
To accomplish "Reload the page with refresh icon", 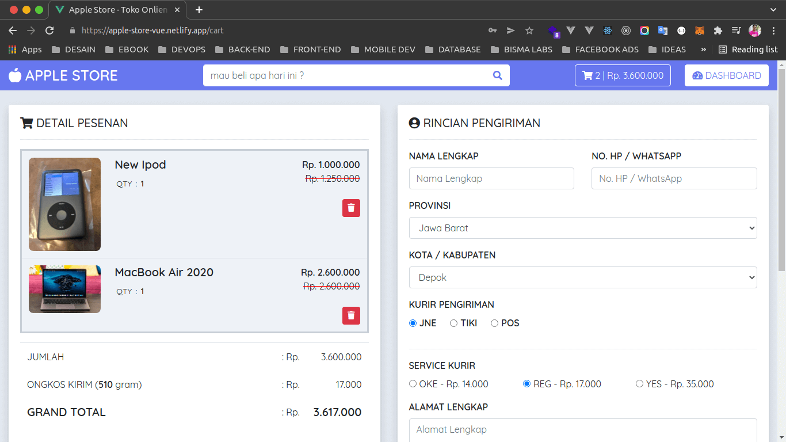I will click(49, 31).
